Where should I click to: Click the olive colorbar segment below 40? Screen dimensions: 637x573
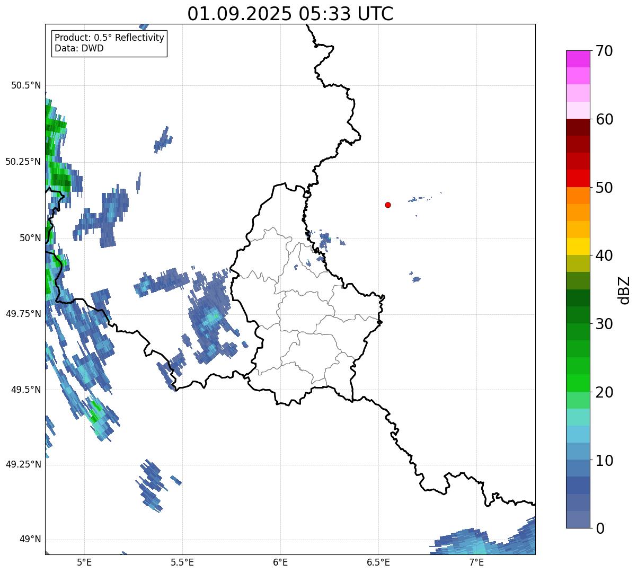click(578, 264)
